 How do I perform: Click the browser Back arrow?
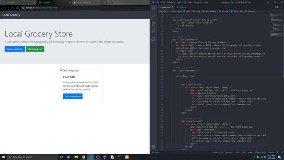pos(3,8)
